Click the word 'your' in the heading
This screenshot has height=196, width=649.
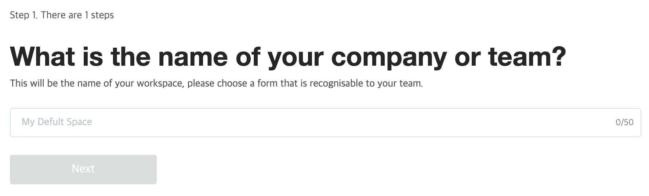click(296, 58)
